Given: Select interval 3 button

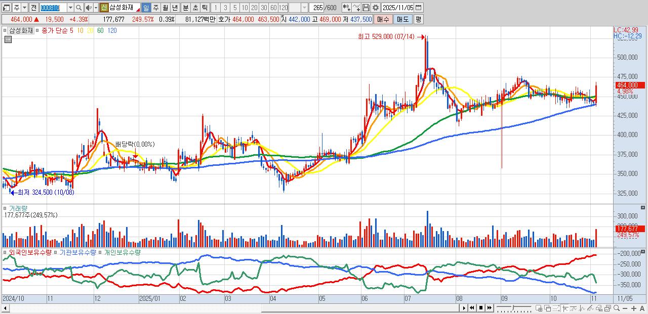Looking at the screenshot, I should pos(225,8).
